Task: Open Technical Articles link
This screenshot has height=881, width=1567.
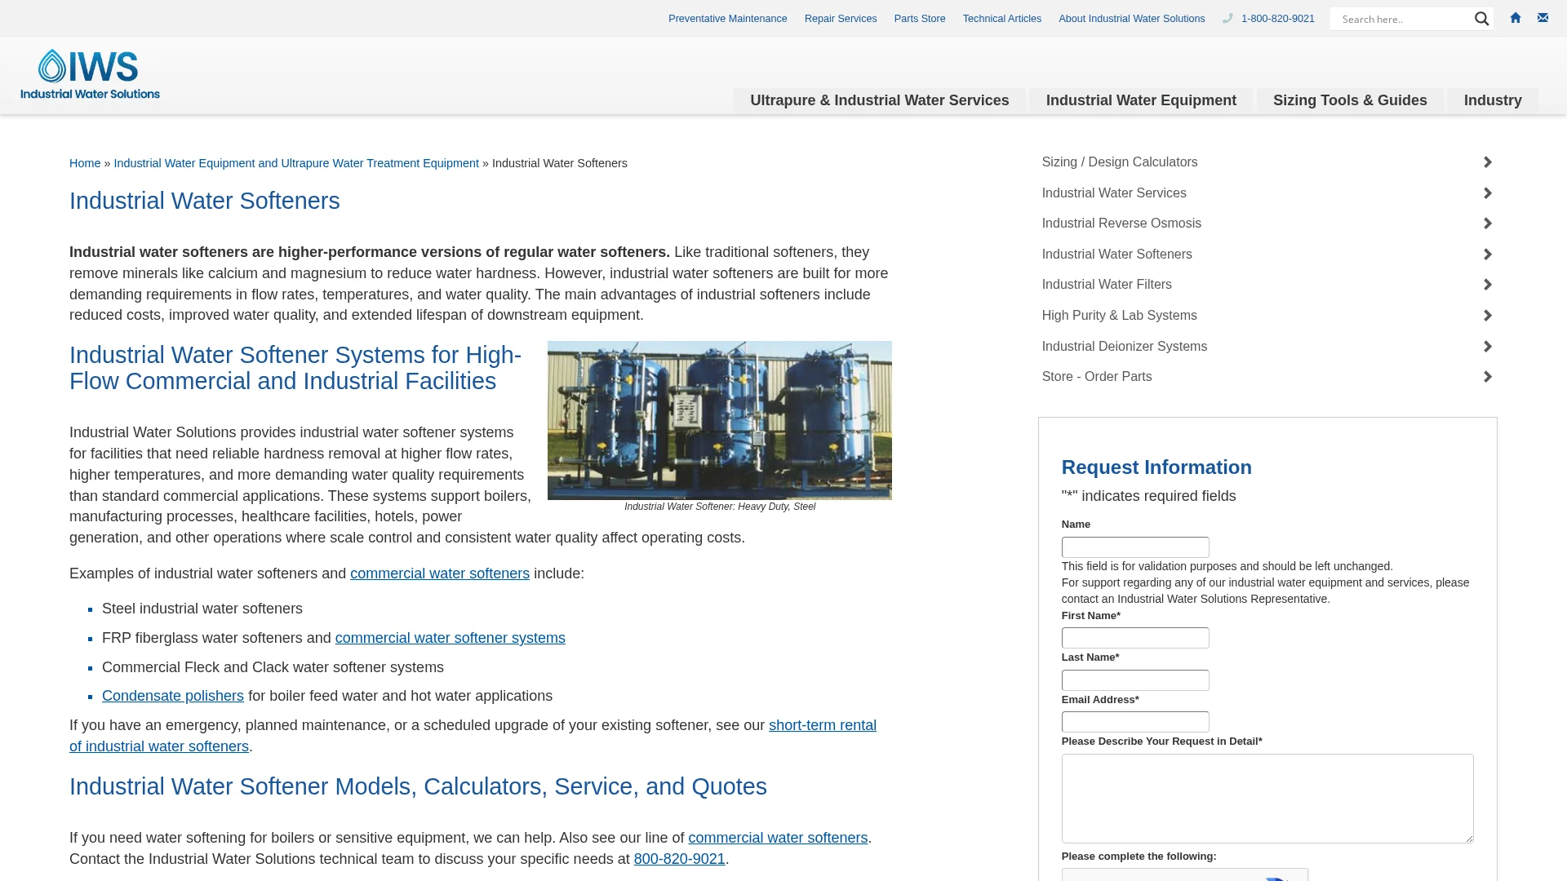Action: 1001,19
